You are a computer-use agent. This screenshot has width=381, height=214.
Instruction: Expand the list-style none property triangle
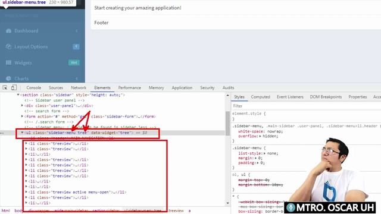pyautogui.click(x=264, y=153)
